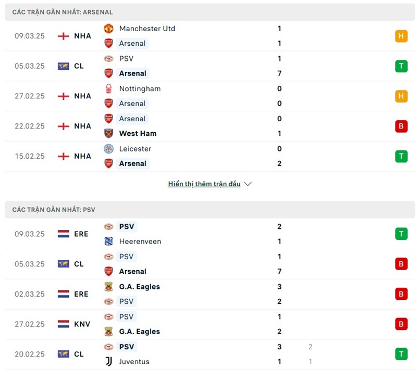Screen dimensions: 417x370
Task: Click the Netherlands flag in the KNV row
Action: point(64,324)
